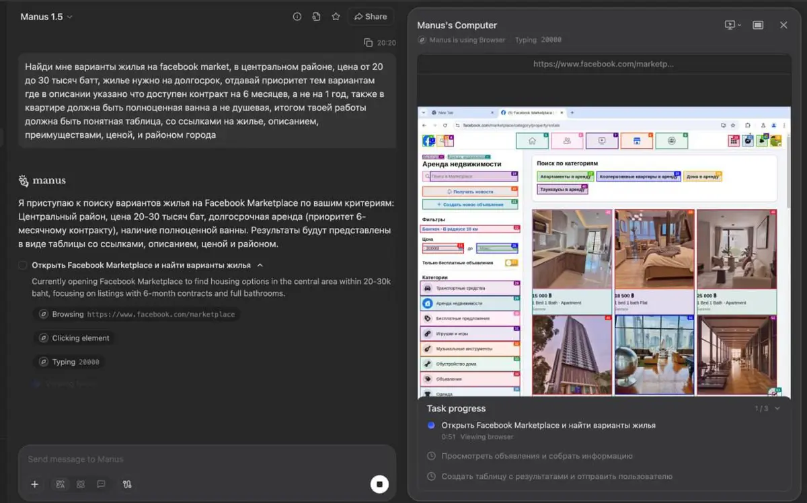Click the plus attachment icon in composer
Screen dimensions: 807x503
click(35, 484)
